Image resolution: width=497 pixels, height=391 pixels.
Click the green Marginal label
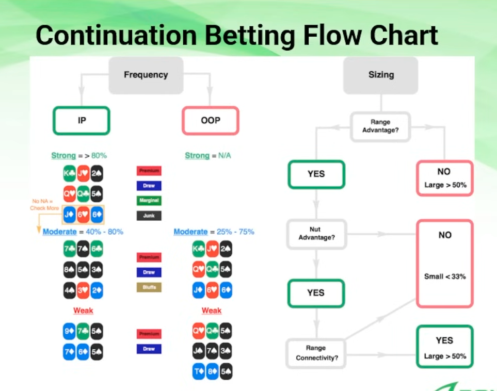[149, 200]
